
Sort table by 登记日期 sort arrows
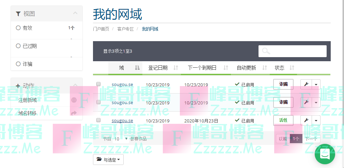176,68
